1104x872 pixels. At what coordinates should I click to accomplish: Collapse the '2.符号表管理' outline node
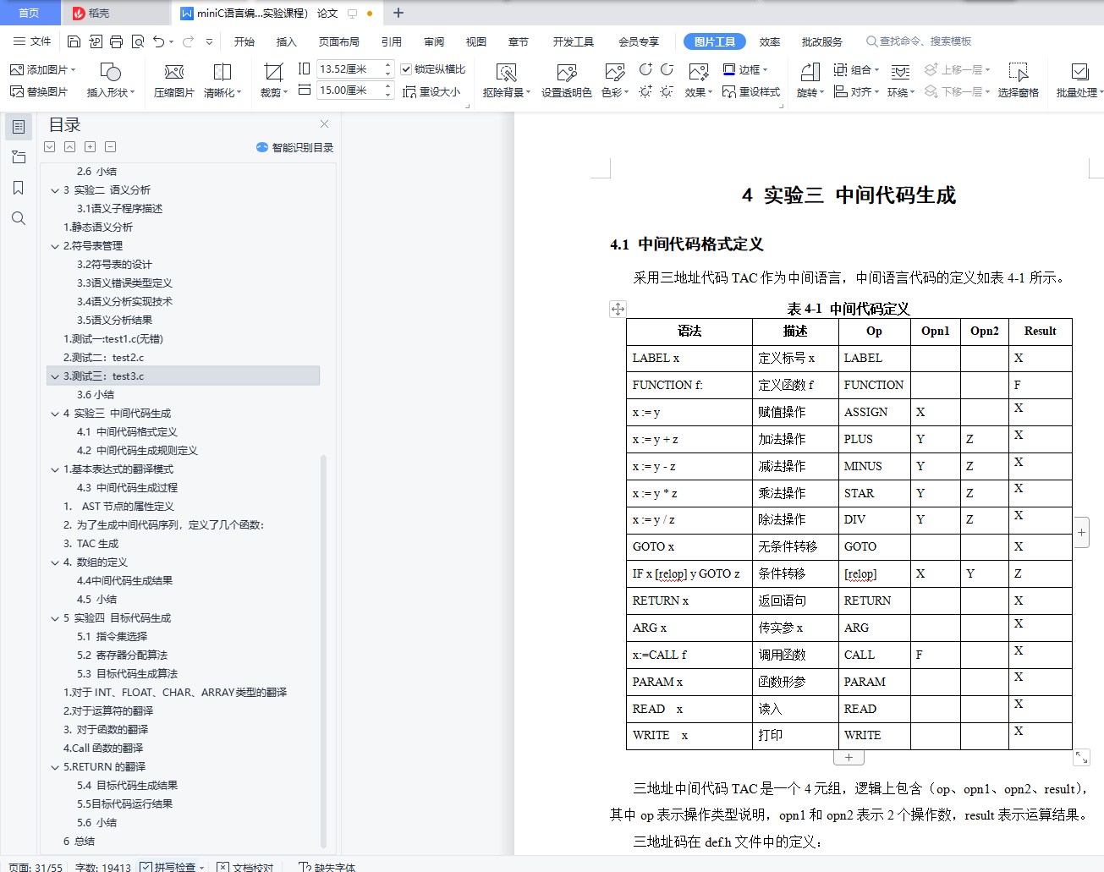[55, 246]
